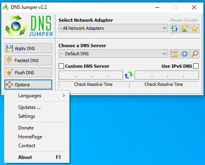Toggle the Use IPv6 DNS checkbox
The image size is (205, 165).
196,66
